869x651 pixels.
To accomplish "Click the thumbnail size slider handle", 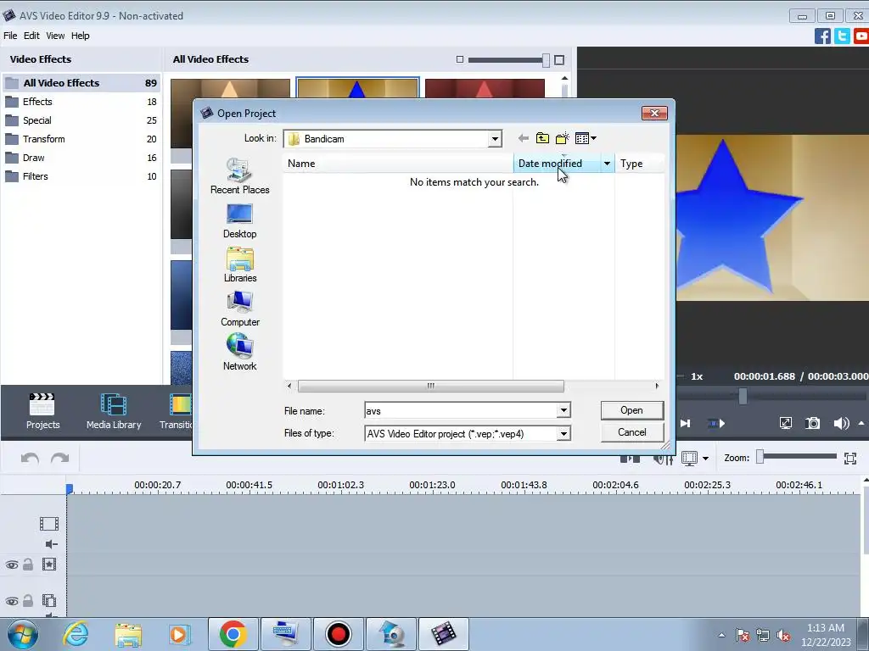I will point(546,60).
